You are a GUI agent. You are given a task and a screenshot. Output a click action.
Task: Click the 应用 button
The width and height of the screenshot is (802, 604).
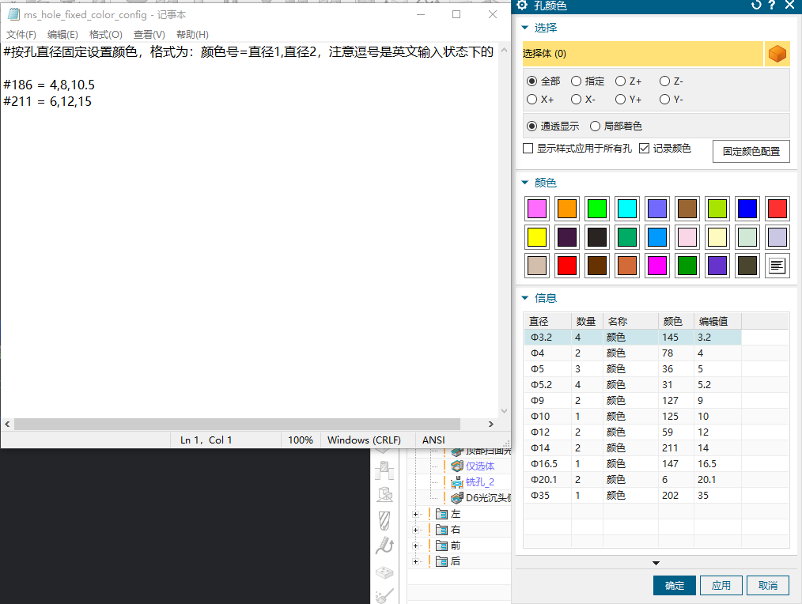(x=721, y=586)
